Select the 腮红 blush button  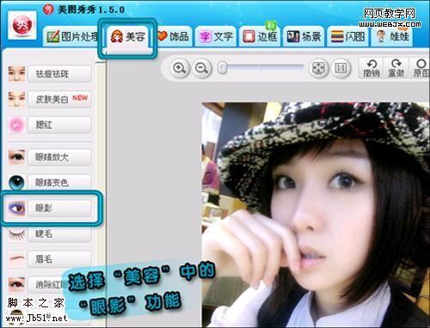pyautogui.click(x=60, y=125)
